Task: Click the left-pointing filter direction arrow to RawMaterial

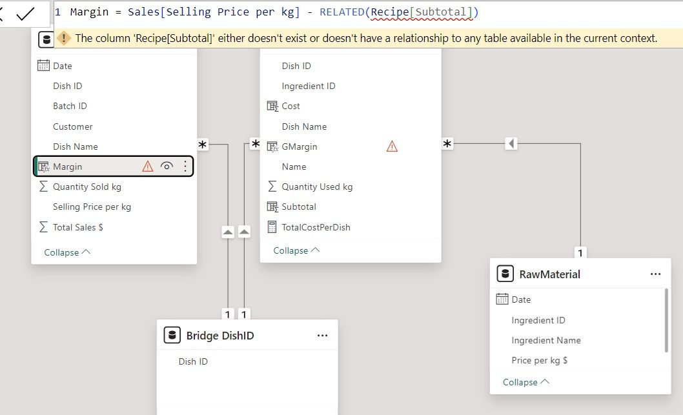Action: [x=511, y=143]
